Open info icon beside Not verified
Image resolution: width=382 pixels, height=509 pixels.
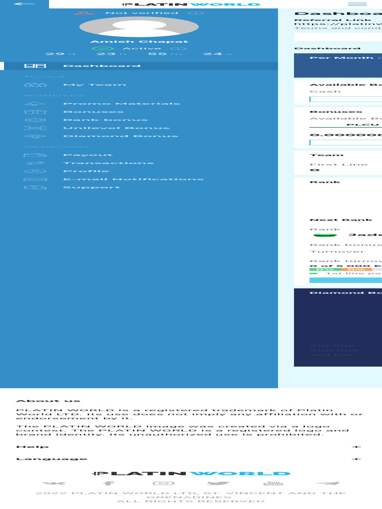pos(195,13)
